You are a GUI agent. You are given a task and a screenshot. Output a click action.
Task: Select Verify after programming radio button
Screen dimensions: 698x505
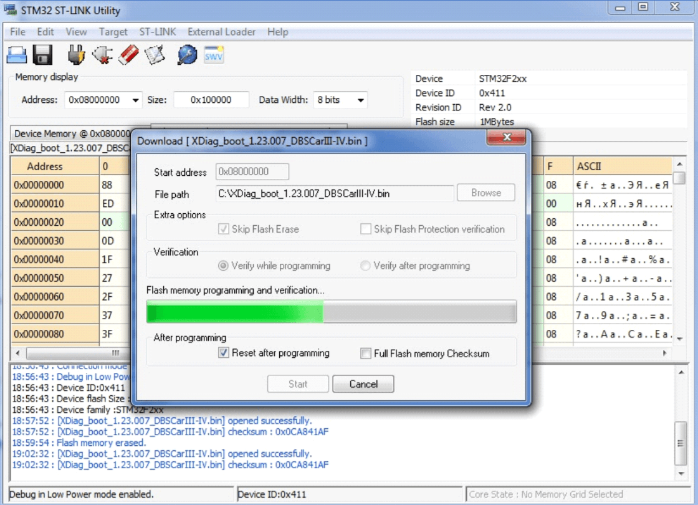click(x=365, y=266)
